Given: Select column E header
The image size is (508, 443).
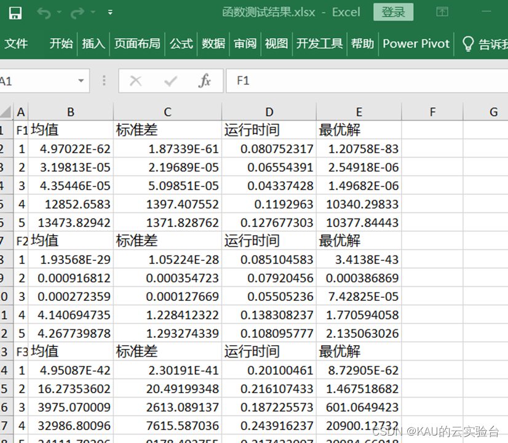Looking at the screenshot, I should coord(359,112).
